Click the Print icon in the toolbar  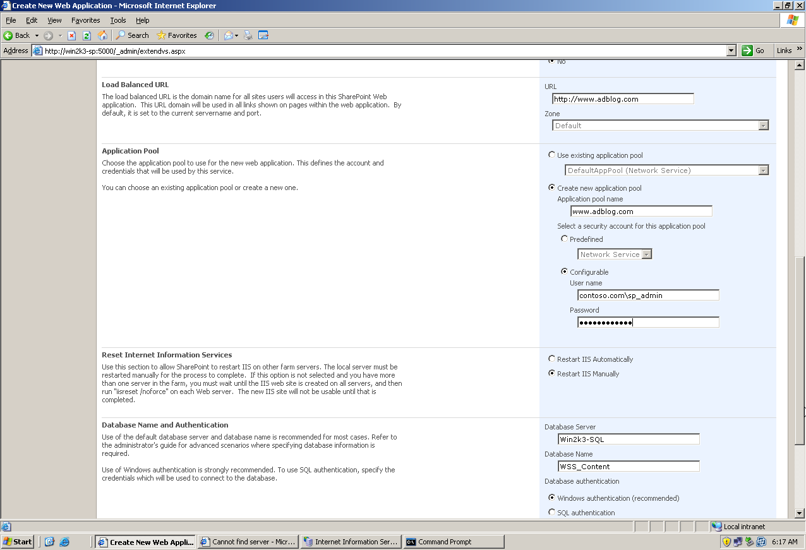click(248, 35)
